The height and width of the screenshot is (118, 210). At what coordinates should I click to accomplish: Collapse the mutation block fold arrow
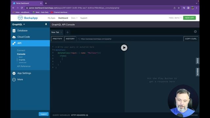pyautogui.click(x=54, y=50)
